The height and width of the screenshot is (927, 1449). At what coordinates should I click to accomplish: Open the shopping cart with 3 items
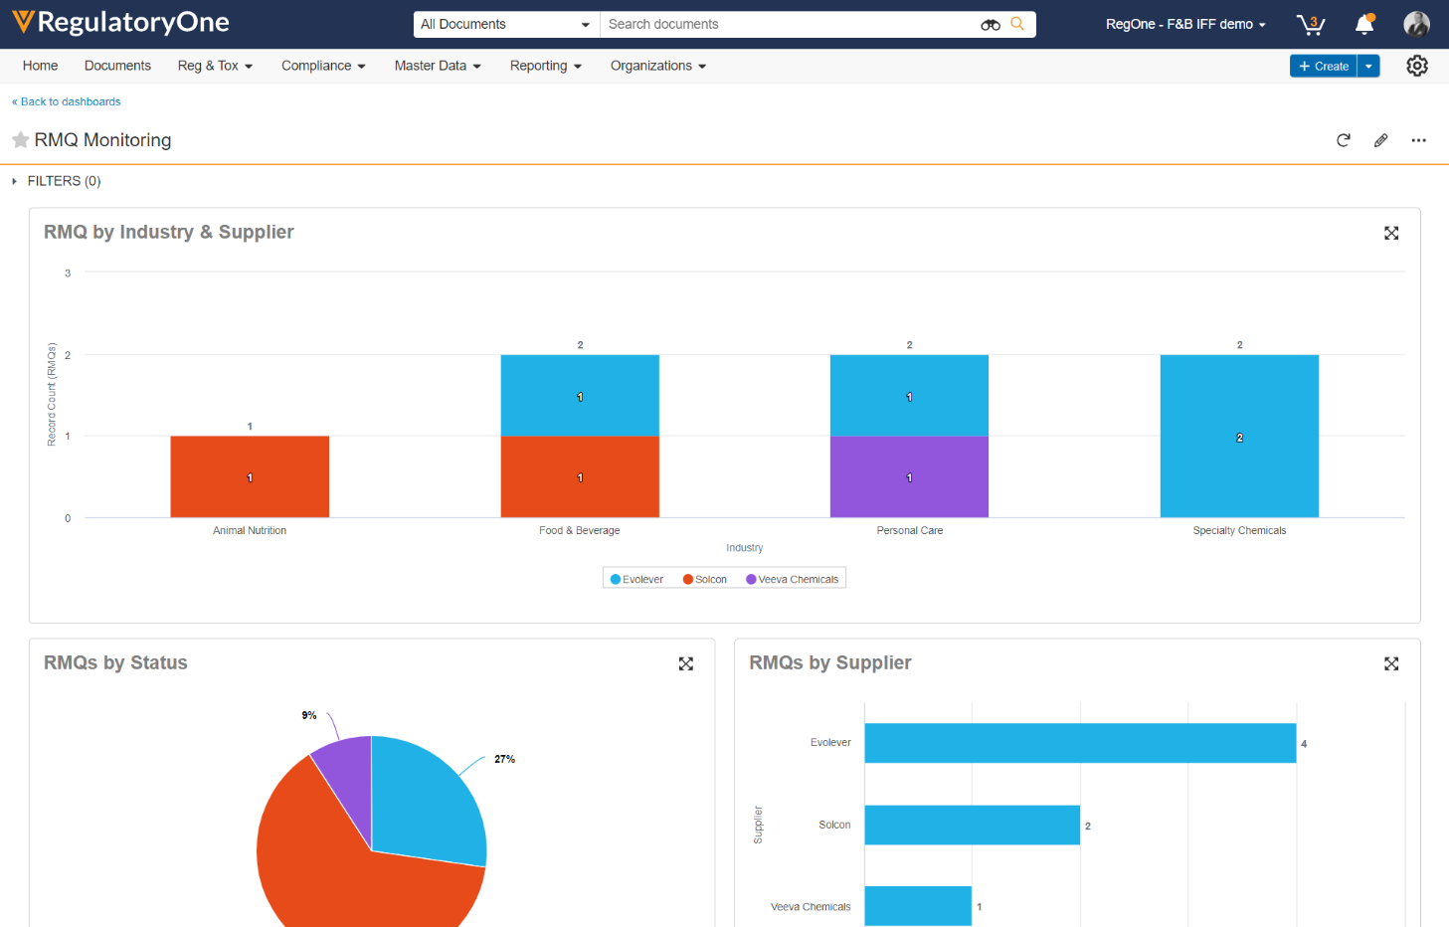[x=1311, y=24]
